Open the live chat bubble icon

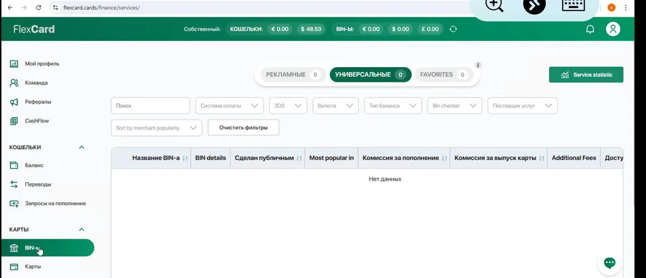tap(610, 263)
